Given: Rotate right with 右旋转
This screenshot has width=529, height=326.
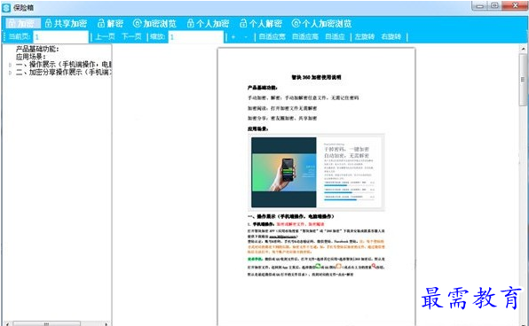Looking at the screenshot, I should [x=391, y=36].
